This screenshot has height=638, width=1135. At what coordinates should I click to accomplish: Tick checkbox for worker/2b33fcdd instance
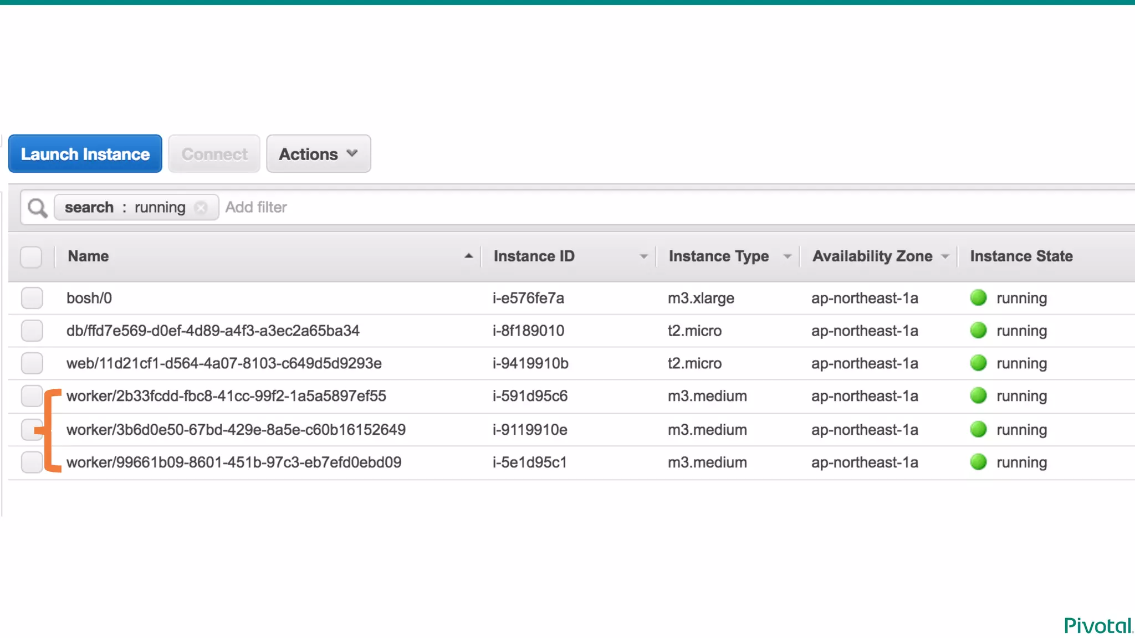[31, 396]
